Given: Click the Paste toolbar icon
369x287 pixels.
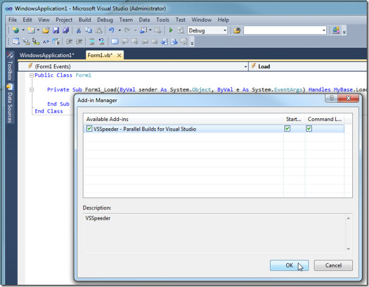Looking at the screenshot, I should click(98, 30).
